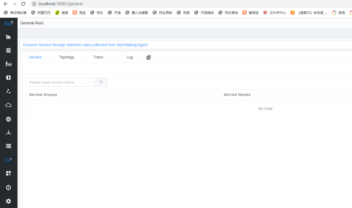Click the browser forward arrow
Screen dimensions: 352x208
[x=15, y=4]
